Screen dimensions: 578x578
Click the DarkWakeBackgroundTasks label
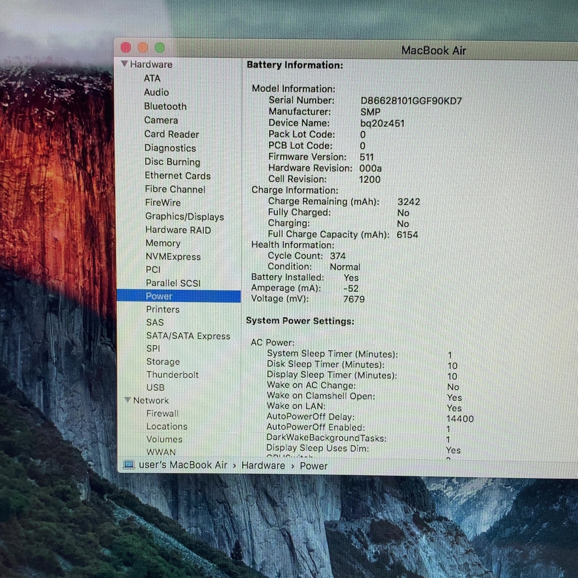(x=326, y=438)
